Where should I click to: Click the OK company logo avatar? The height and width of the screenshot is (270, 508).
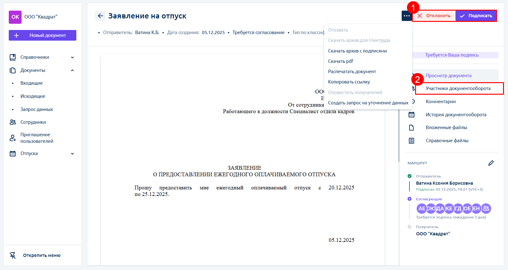tap(15, 17)
